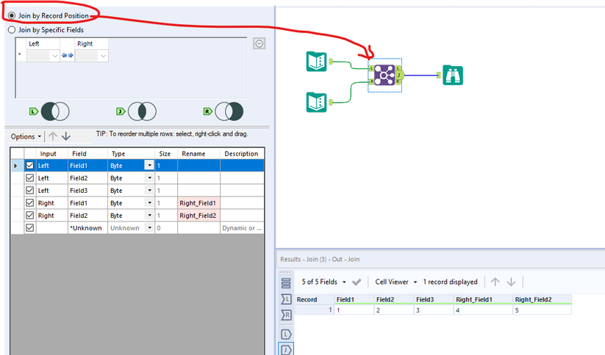Click the Description cell 'Dynamic or ...'
The height and width of the screenshot is (355, 605).
(x=242, y=228)
